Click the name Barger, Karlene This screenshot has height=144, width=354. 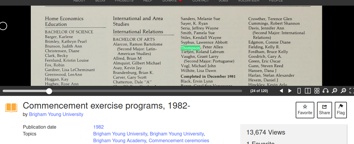click(59, 37)
